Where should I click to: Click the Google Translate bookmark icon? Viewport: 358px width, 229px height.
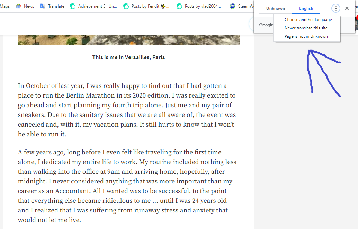tap(43, 6)
